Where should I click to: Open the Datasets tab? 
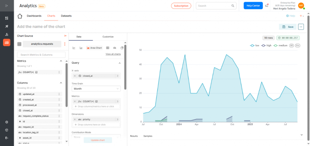click(x=66, y=16)
